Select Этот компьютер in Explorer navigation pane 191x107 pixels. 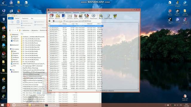click(15, 49)
